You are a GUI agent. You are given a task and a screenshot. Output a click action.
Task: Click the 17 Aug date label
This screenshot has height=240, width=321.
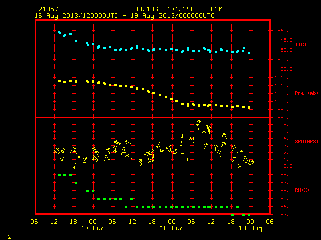tap(93, 228)
